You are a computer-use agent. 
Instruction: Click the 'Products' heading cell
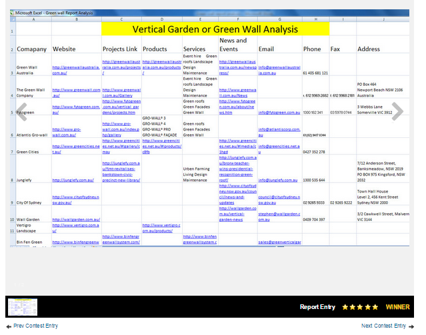162,44
